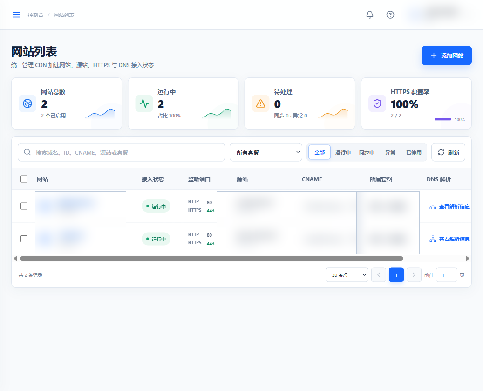Click the 运行中 status badge in first row

point(156,206)
